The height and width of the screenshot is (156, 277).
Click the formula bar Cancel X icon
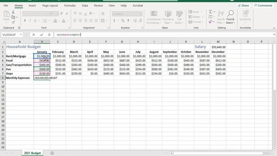tap(34, 35)
